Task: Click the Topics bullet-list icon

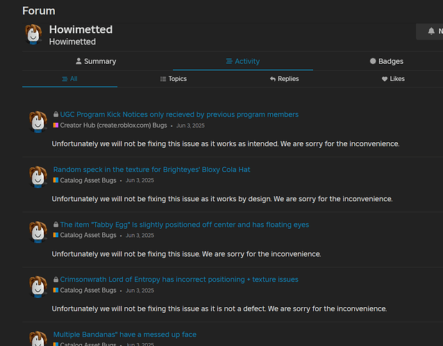Action: pyautogui.click(x=163, y=79)
